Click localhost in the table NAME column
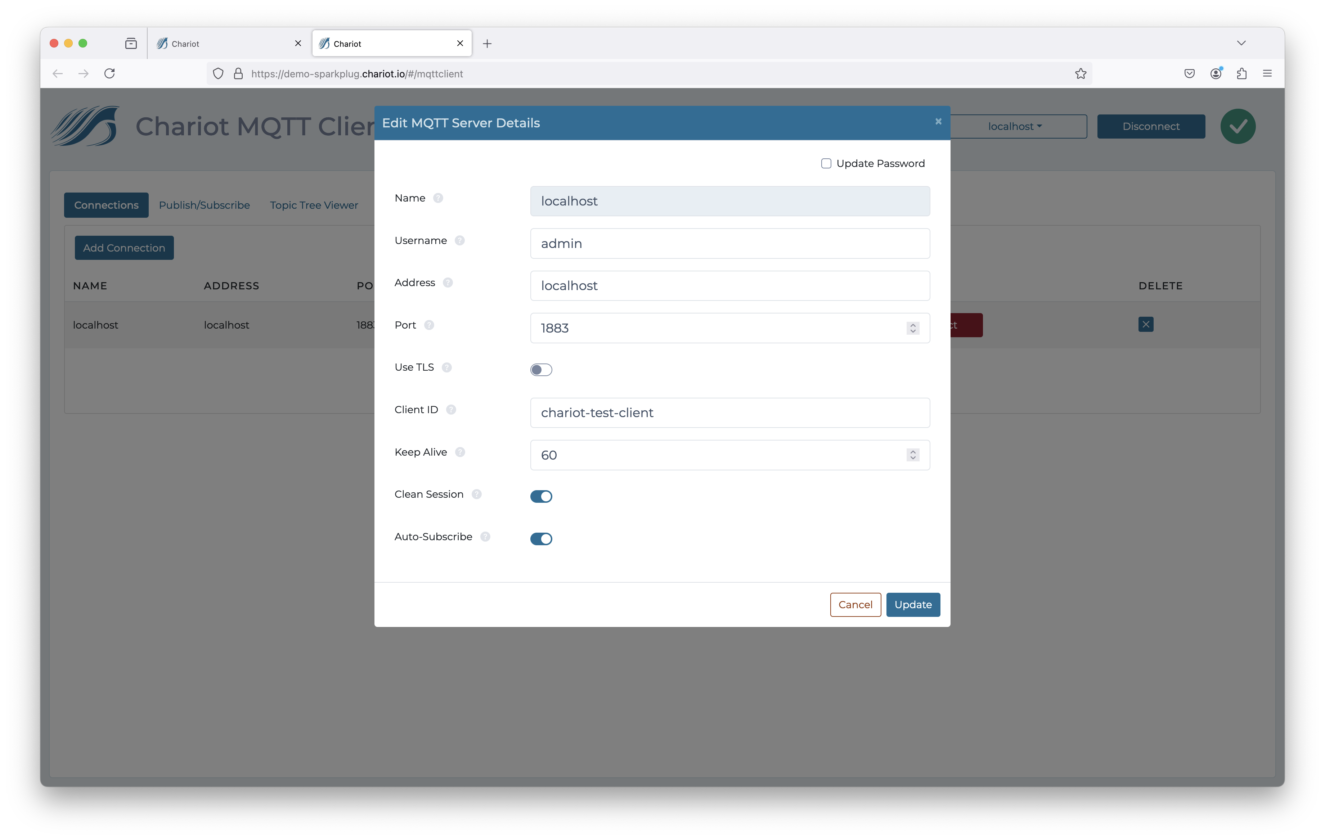This screenshot has width=1325, height=840. tap(95, 325)
